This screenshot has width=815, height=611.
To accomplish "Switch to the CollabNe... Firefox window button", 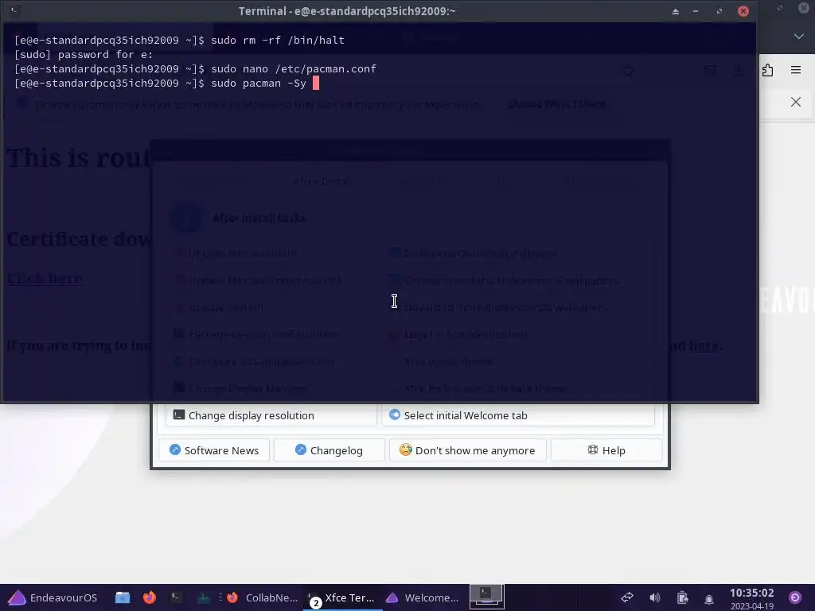I will 263,597.
